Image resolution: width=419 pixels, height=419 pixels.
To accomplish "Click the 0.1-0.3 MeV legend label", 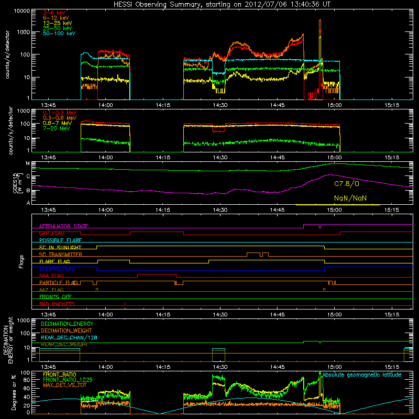I will click(x=60, y=113).
